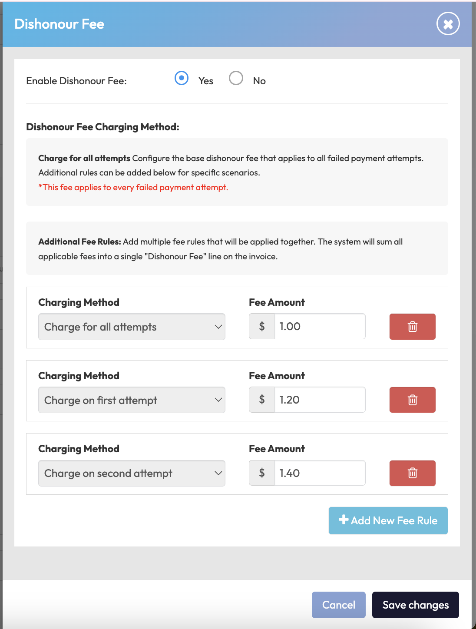Close the Dishonour Fee dialog with X icon
The image size is (476, 629).
[448, 24]
